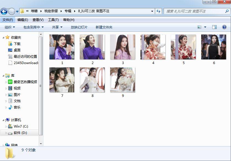This screenshot has height=161, width=231.
Task: Open the 包含到库中 dropdown
Action: click(33, 27)
